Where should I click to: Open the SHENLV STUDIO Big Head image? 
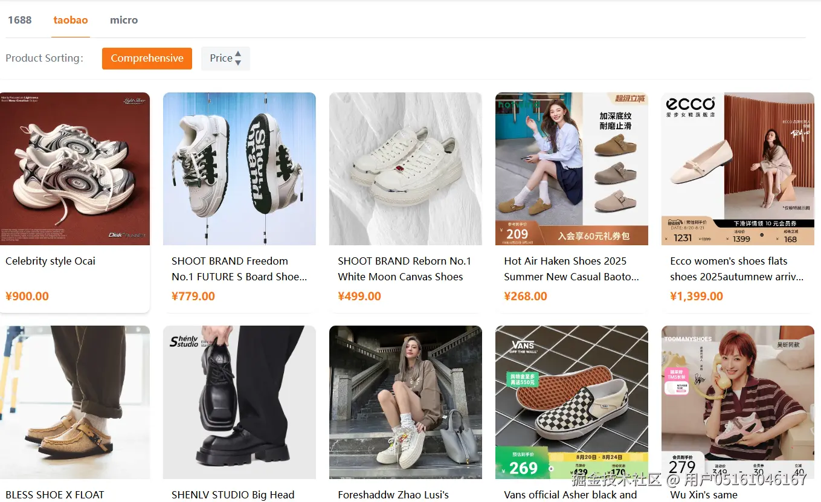pyautogui.click(x=239, y=402)
